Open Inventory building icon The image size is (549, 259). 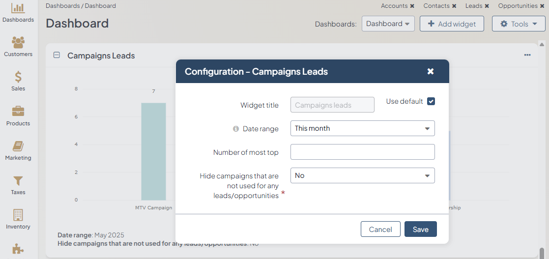[18, 216]
